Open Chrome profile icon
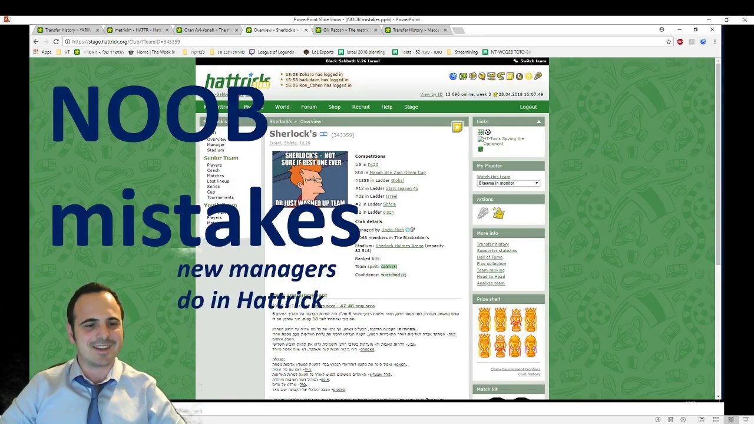 [662, 29]
